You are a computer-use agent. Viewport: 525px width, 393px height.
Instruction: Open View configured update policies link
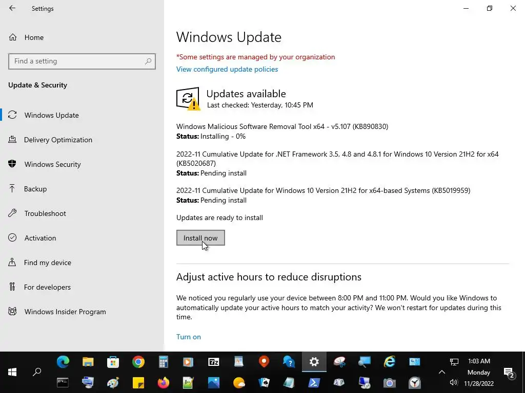click(x=227, y=69)
